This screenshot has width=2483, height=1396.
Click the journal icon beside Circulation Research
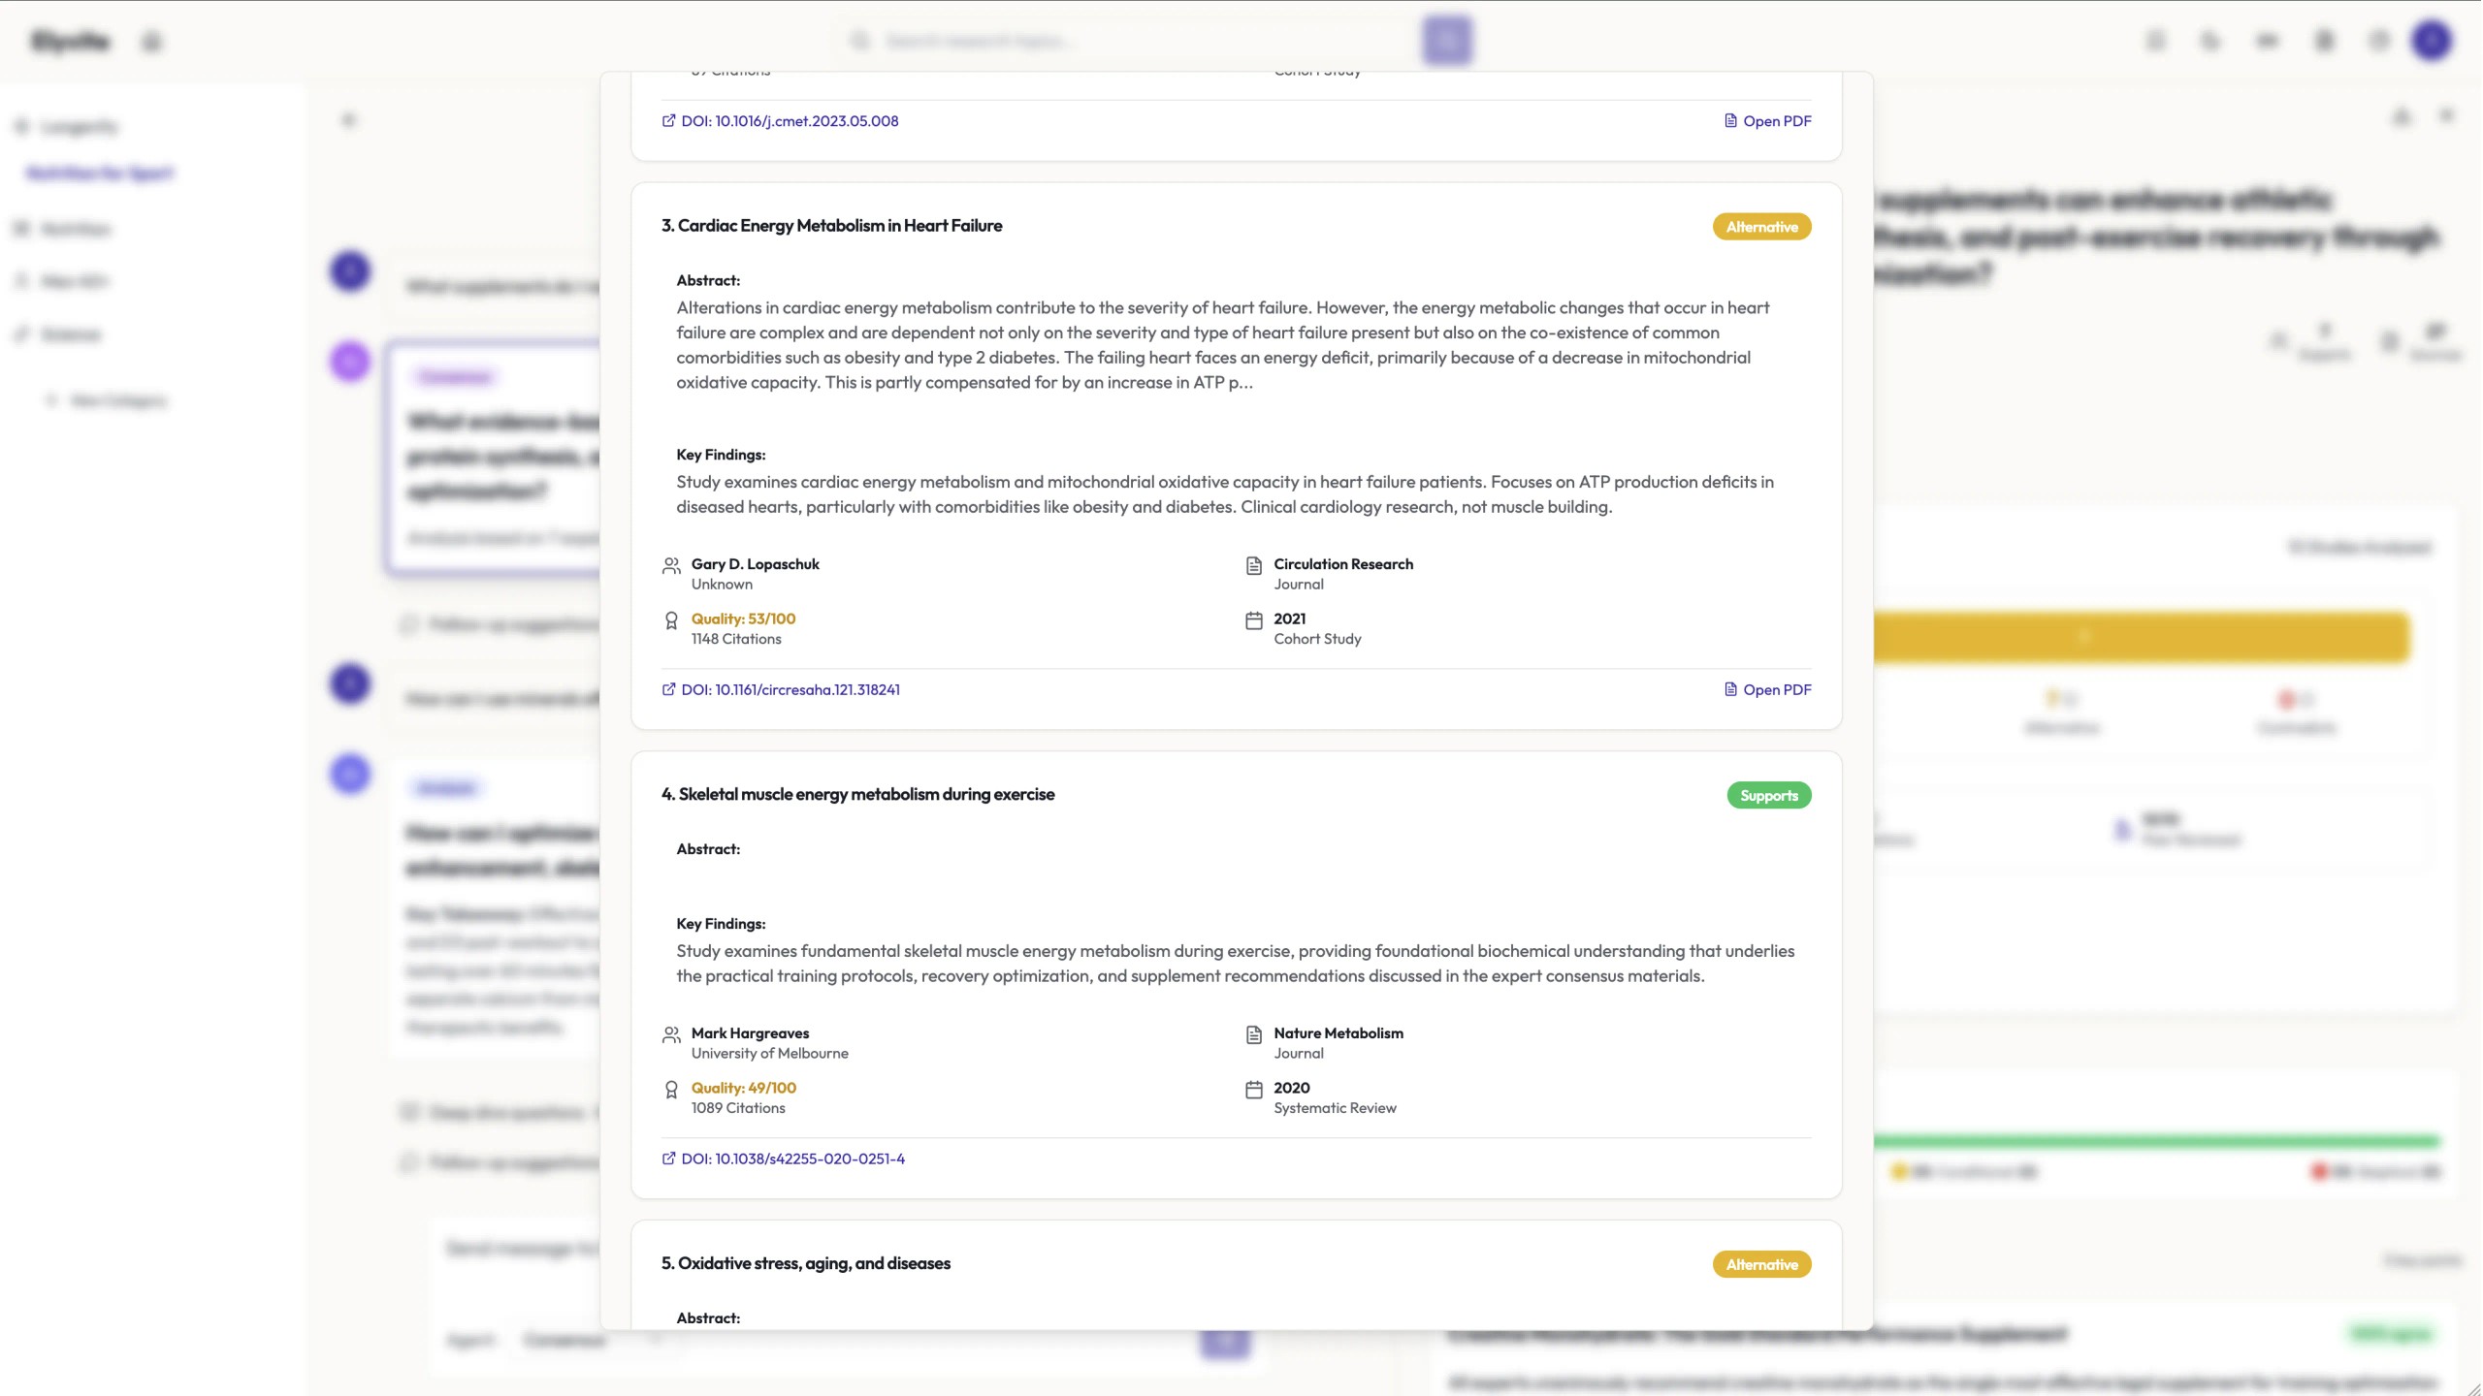coord(1253,566)
